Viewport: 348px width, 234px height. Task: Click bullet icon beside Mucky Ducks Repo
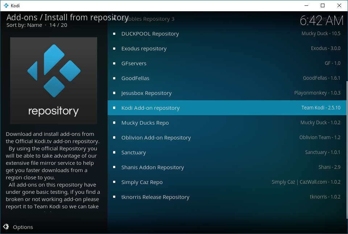tap(114, 123)
